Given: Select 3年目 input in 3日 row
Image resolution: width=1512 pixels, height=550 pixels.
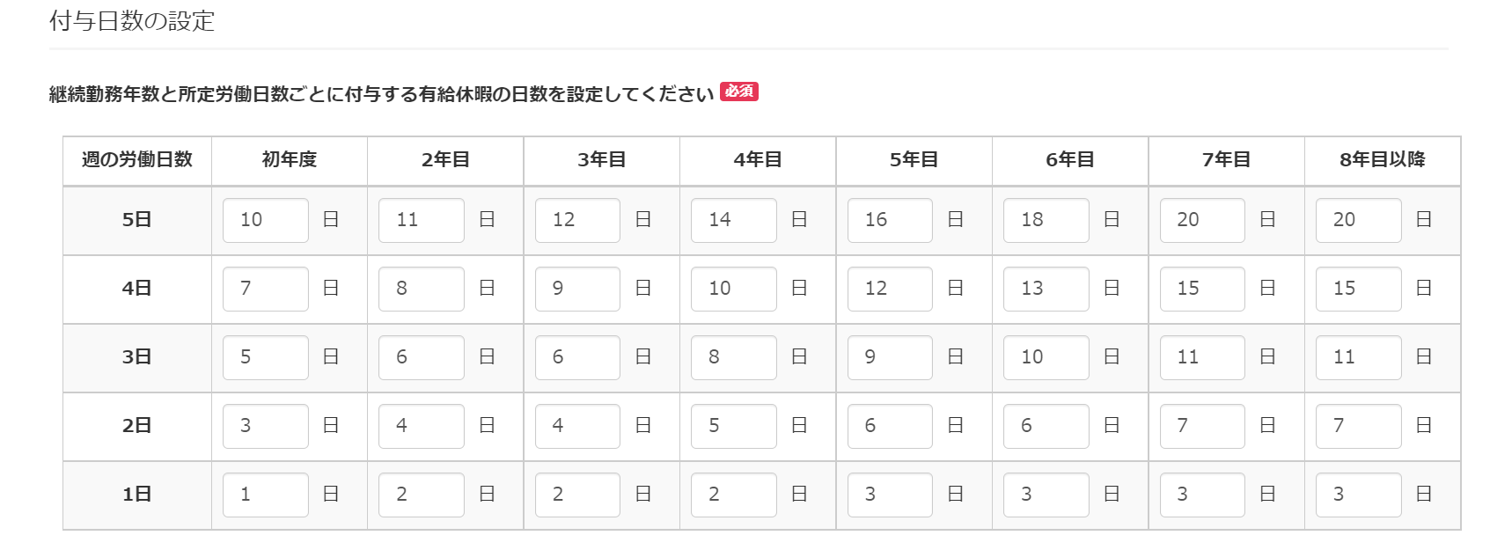Looking at the screenshot, I should pos(577,357).
